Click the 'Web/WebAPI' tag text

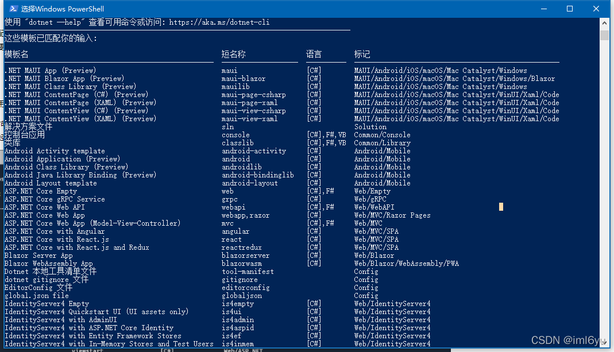374,207
